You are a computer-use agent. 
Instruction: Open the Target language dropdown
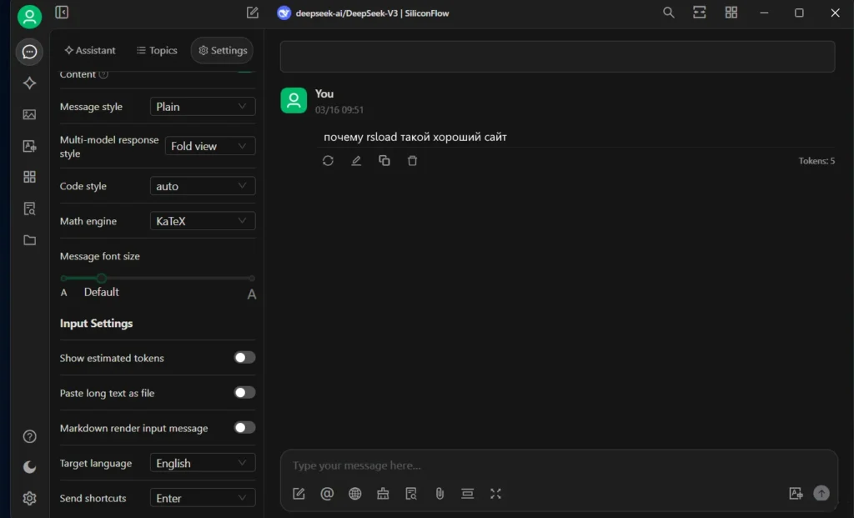pyautogui.click(x=203, y=463)
